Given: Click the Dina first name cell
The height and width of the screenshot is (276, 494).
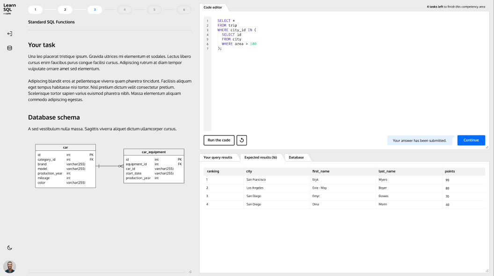Looking at the screenshot, I should coord(316,205).
